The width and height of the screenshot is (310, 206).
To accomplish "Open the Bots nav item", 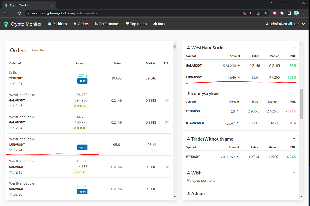I will point(159,24).
